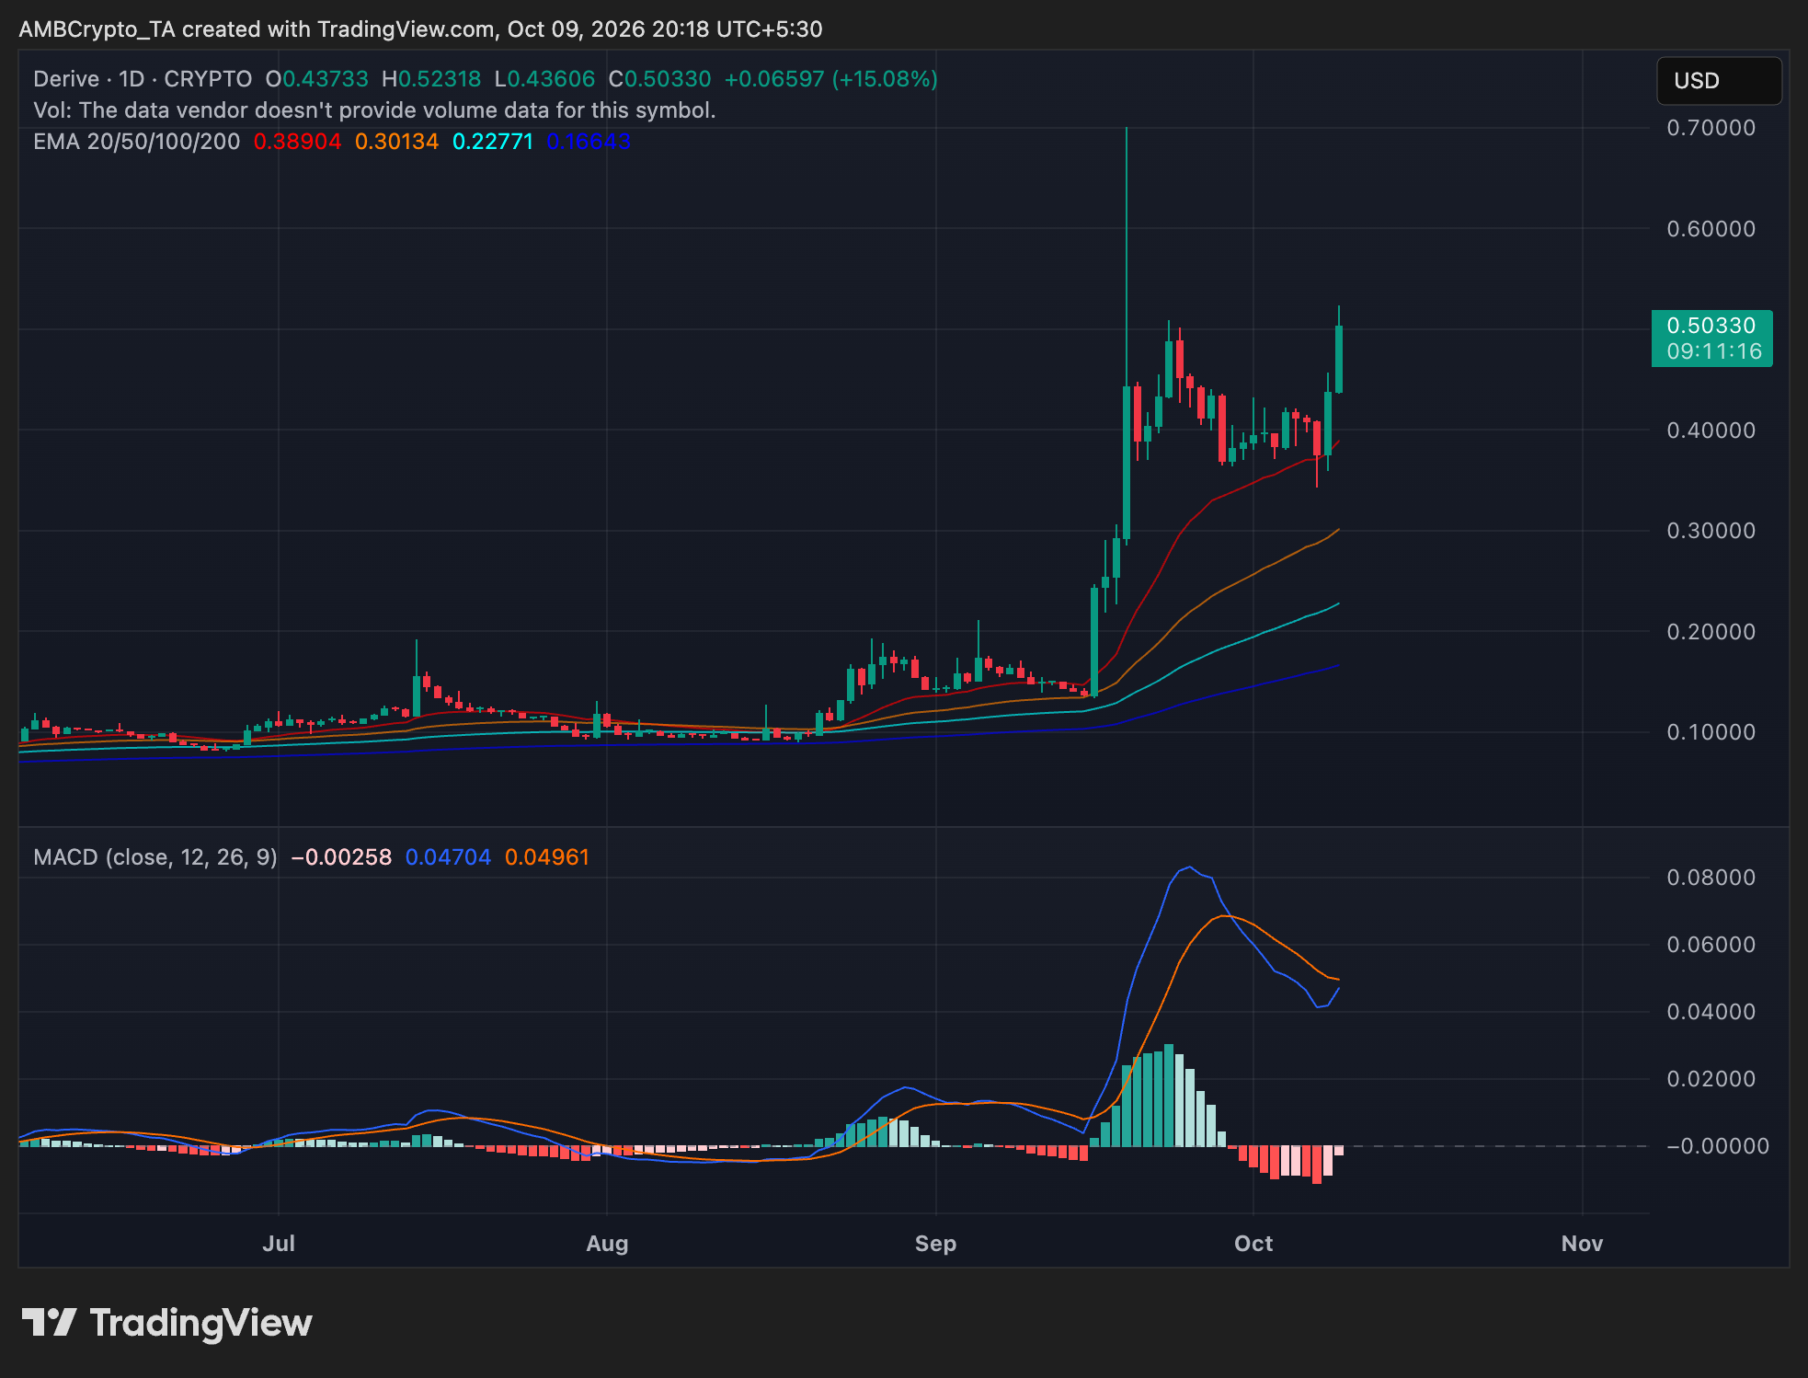1808x1378 pixels.
Task: Click the 0.06000 MACD axis label
Action: pyautogui.click(x=1711, y=945)
